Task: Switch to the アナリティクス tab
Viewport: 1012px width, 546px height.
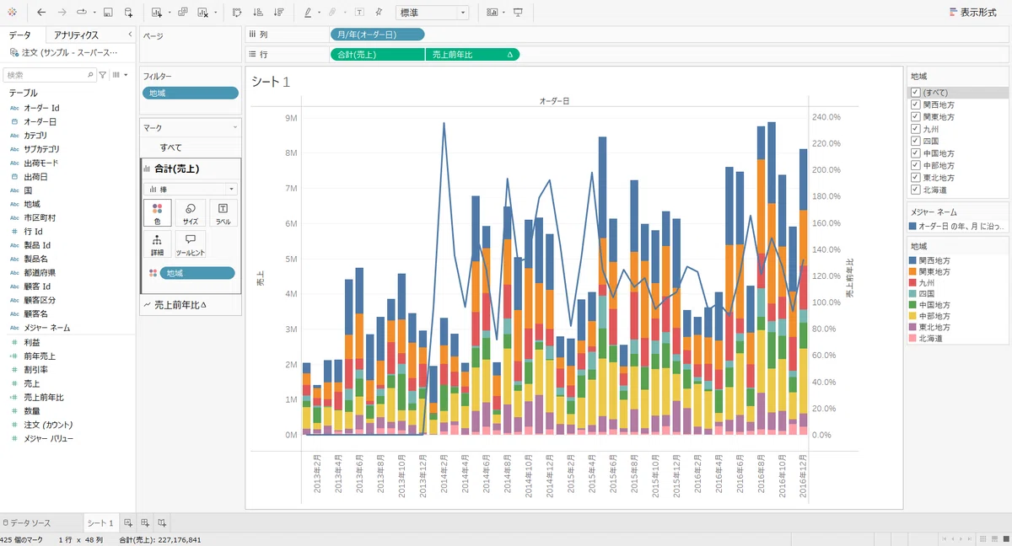Action: point(76,35)
